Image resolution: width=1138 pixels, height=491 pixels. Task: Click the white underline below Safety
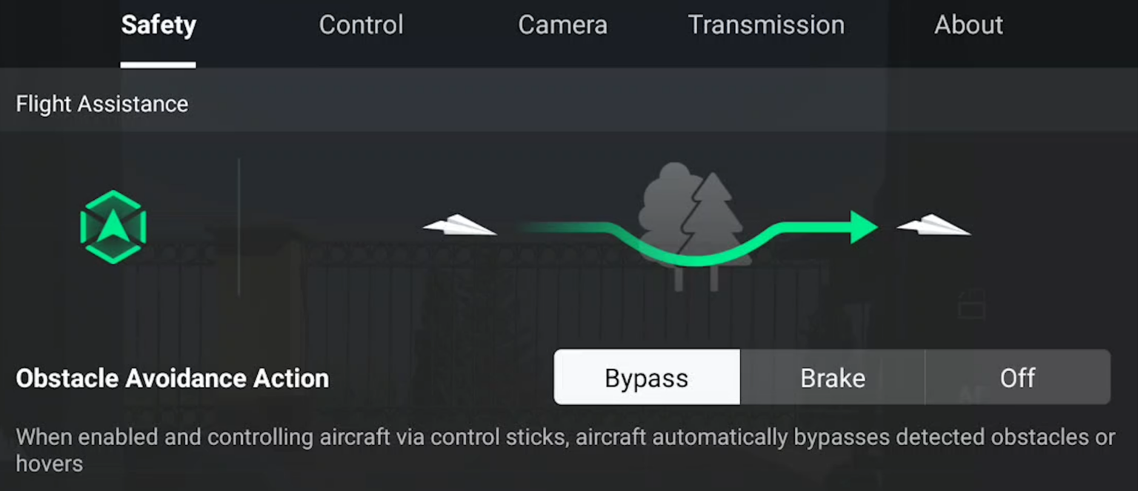(x=157, y=66)
